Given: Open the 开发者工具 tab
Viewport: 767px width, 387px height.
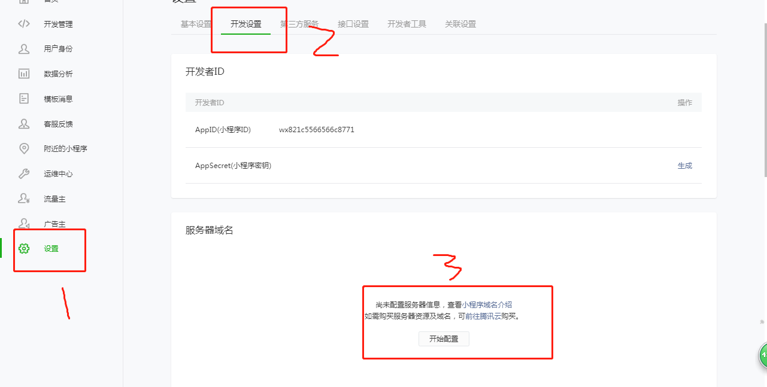Looking at the screenshot, I should point(407,25).
